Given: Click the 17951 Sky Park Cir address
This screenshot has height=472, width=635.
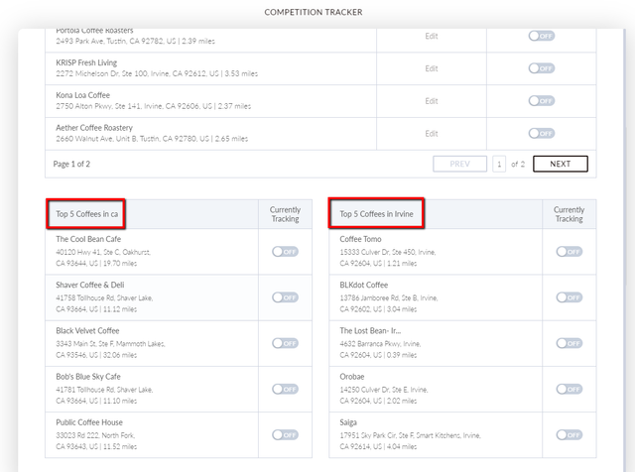Looking at the screenshot, I should pyautogui.click(x=410, y=441).
